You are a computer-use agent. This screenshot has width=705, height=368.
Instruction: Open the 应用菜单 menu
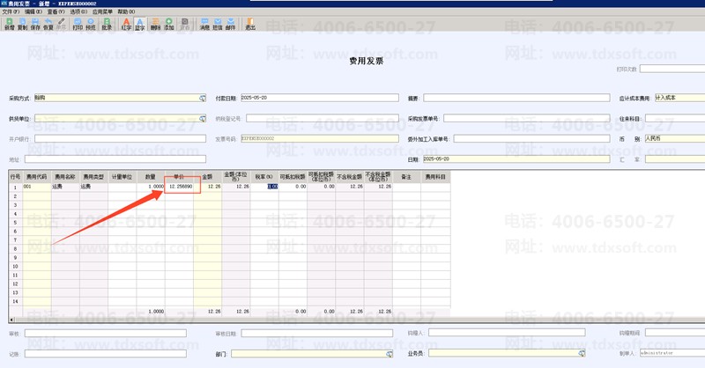tap(102, 11)
